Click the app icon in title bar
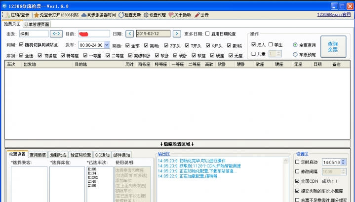The image size is (355, 202). click(4, 6)
